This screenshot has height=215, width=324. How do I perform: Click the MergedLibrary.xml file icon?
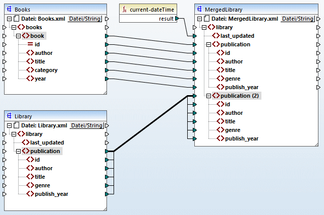point(207,19)
